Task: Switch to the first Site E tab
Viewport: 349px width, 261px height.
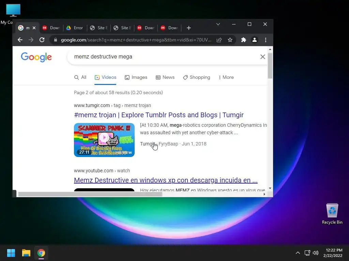Action: (x=98, y=28)
